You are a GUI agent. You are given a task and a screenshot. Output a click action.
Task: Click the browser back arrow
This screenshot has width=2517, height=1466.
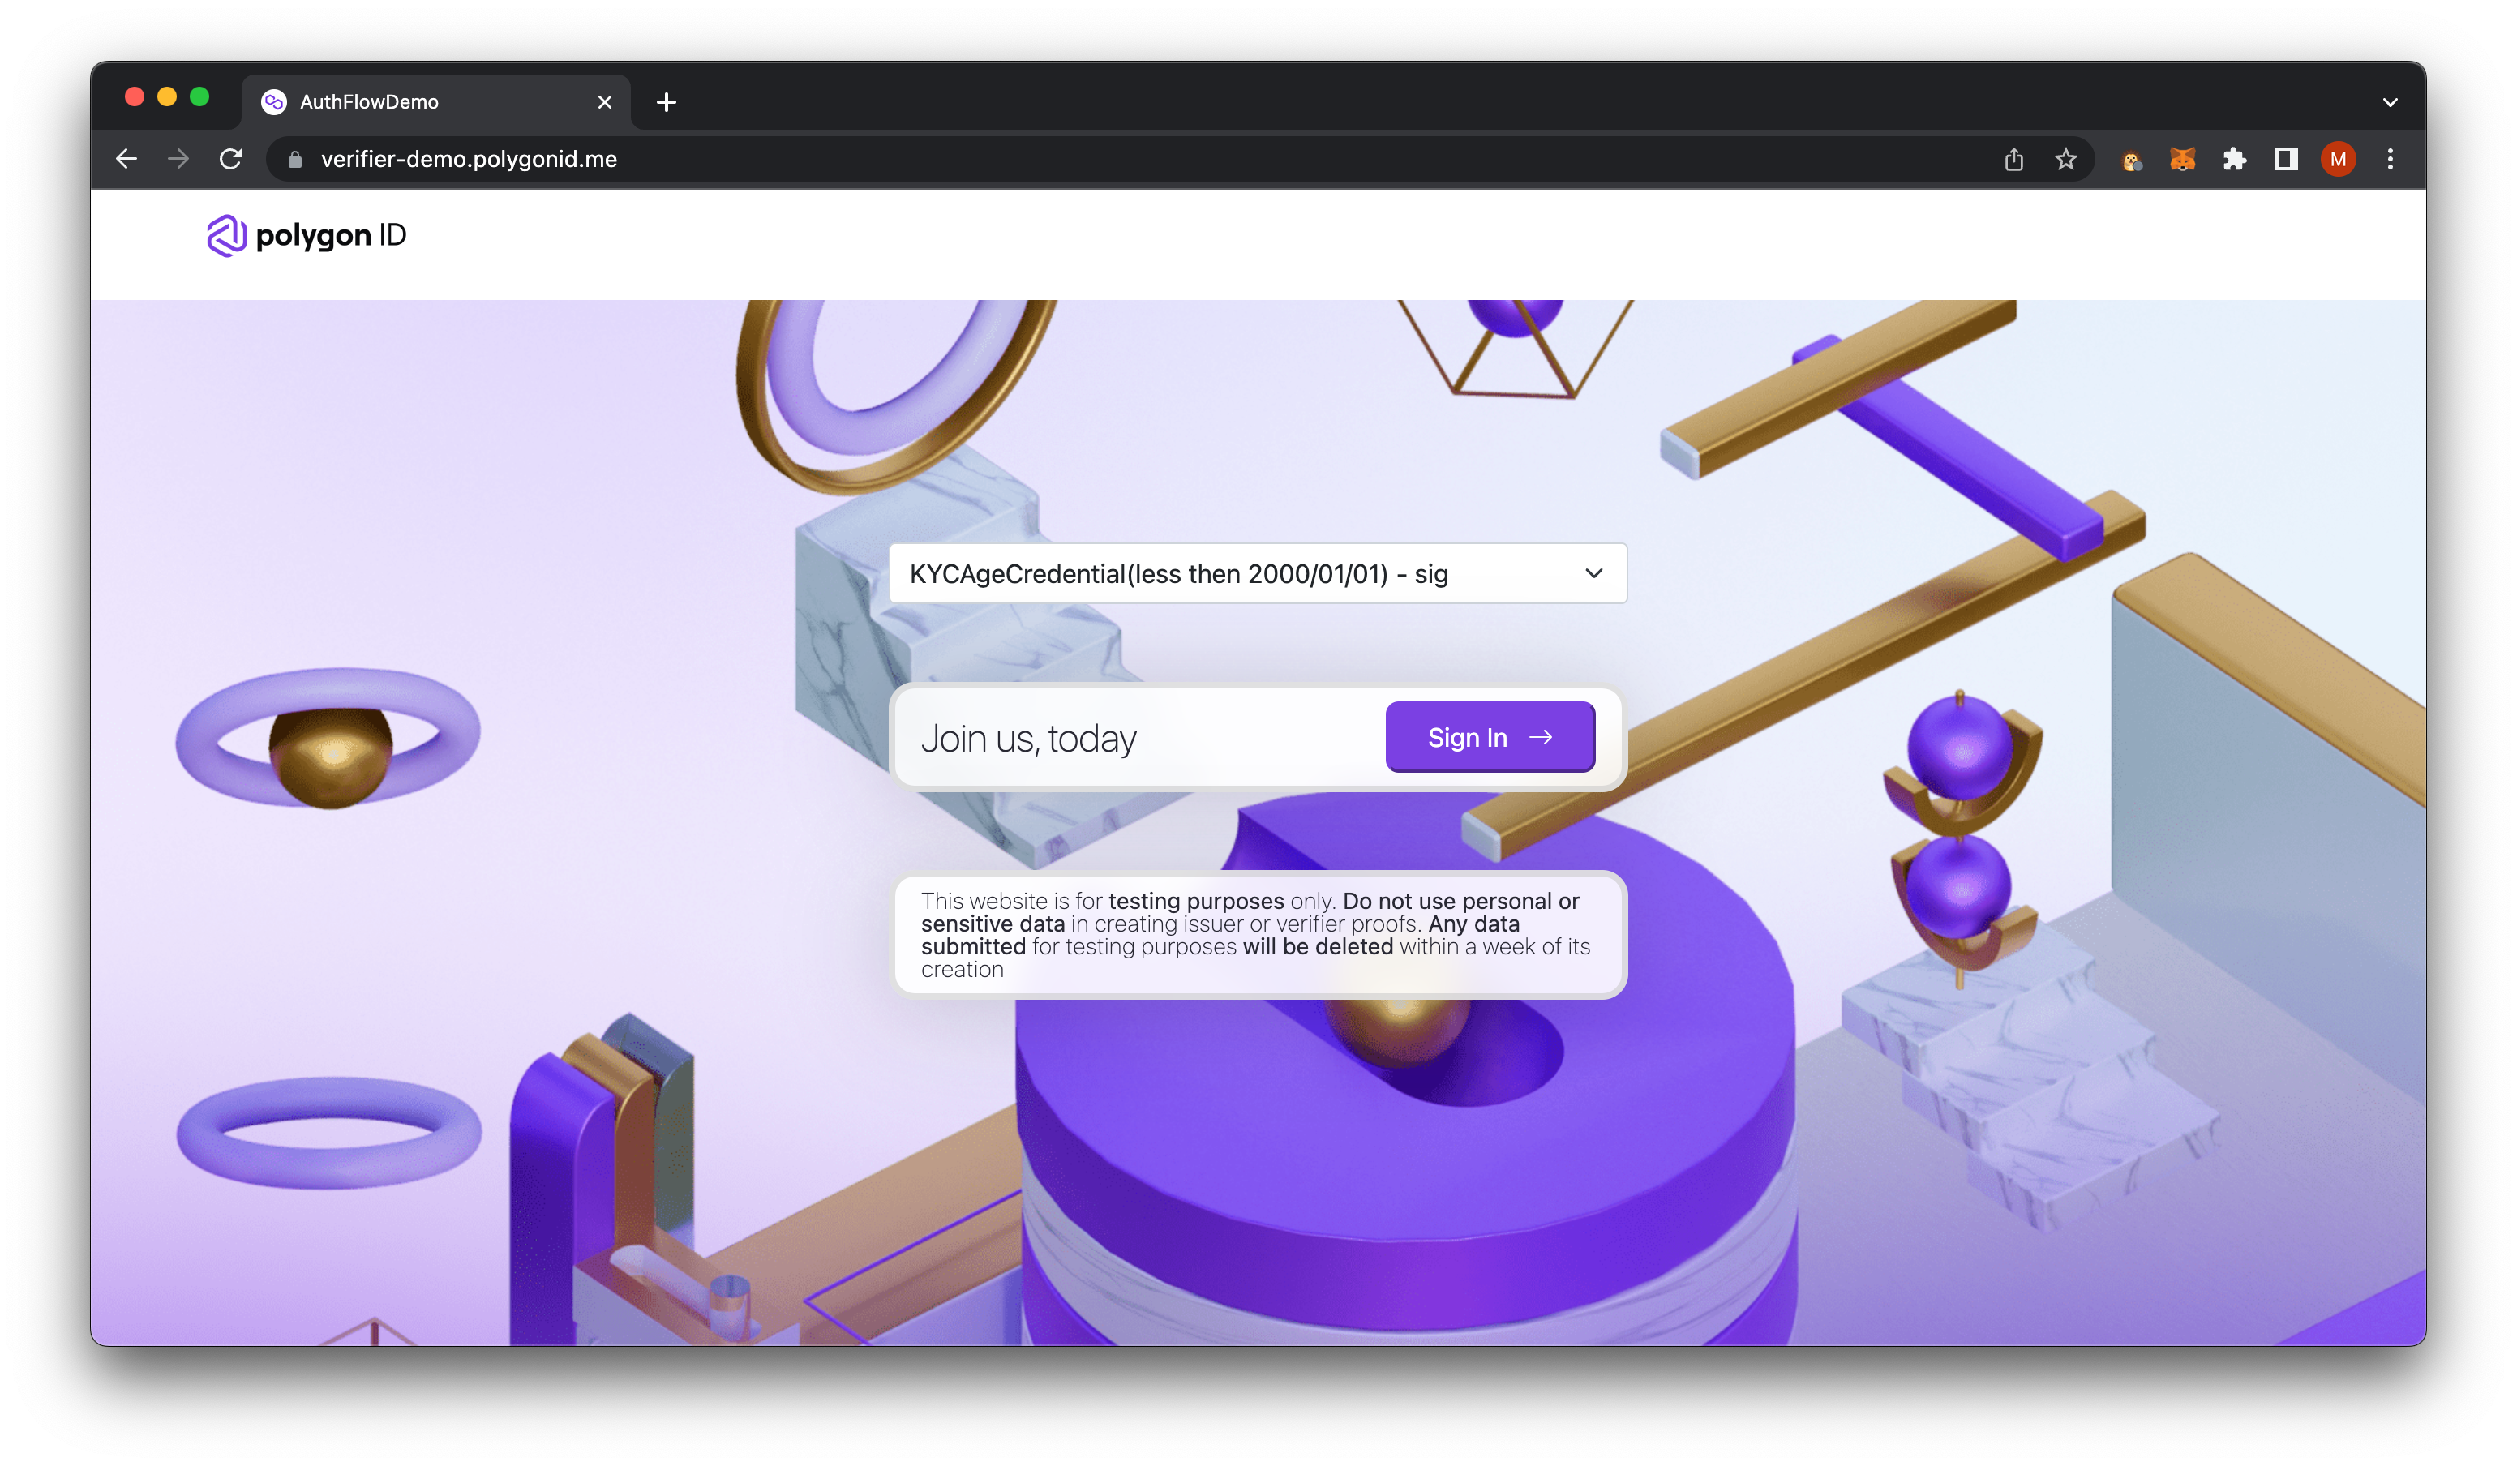pos(126,159)
